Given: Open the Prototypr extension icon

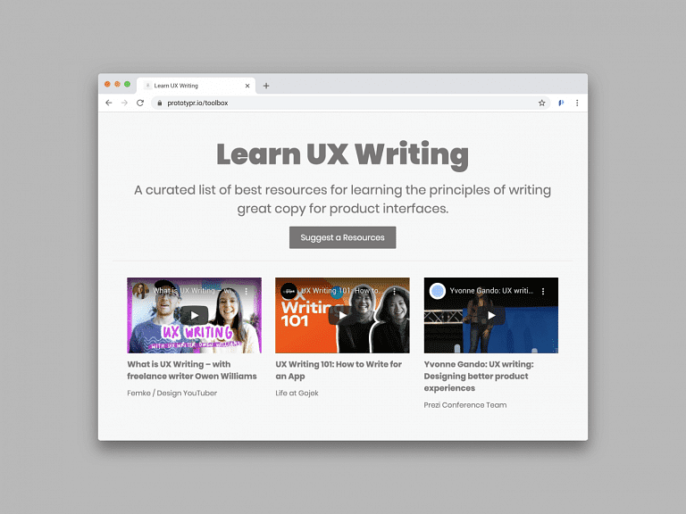Looking at the screenshot, I should click(x=561, y=103).
